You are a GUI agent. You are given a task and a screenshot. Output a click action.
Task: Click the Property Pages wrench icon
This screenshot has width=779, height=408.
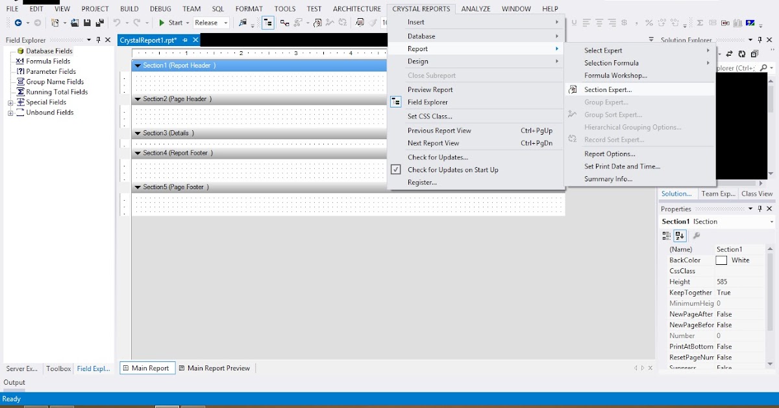[x=697, y=236]
